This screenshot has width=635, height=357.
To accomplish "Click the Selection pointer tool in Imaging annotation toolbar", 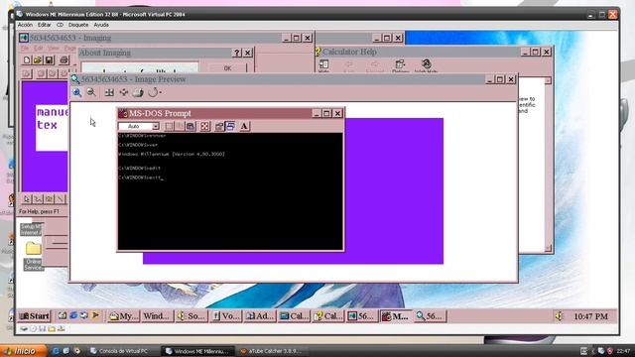I will click(x=27, y=199).
